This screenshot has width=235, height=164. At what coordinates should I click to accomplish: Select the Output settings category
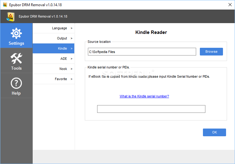pos(53,38)
